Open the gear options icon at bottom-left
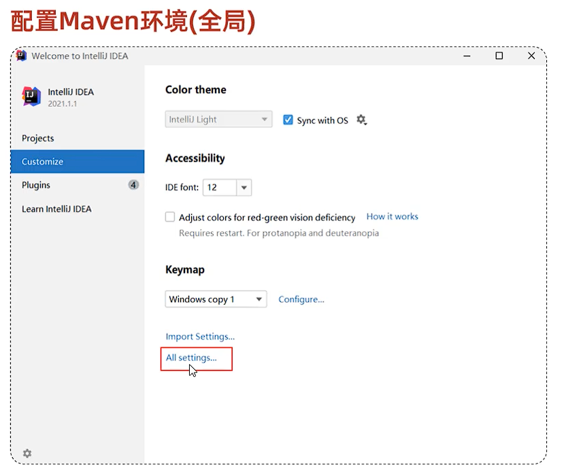This screenshot has height=466, width=583. tap(27, 453)
